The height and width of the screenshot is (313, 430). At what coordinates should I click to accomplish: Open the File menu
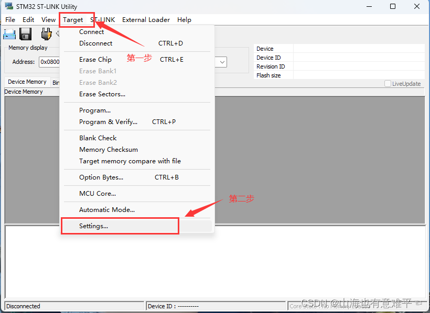tap(10, 19)
